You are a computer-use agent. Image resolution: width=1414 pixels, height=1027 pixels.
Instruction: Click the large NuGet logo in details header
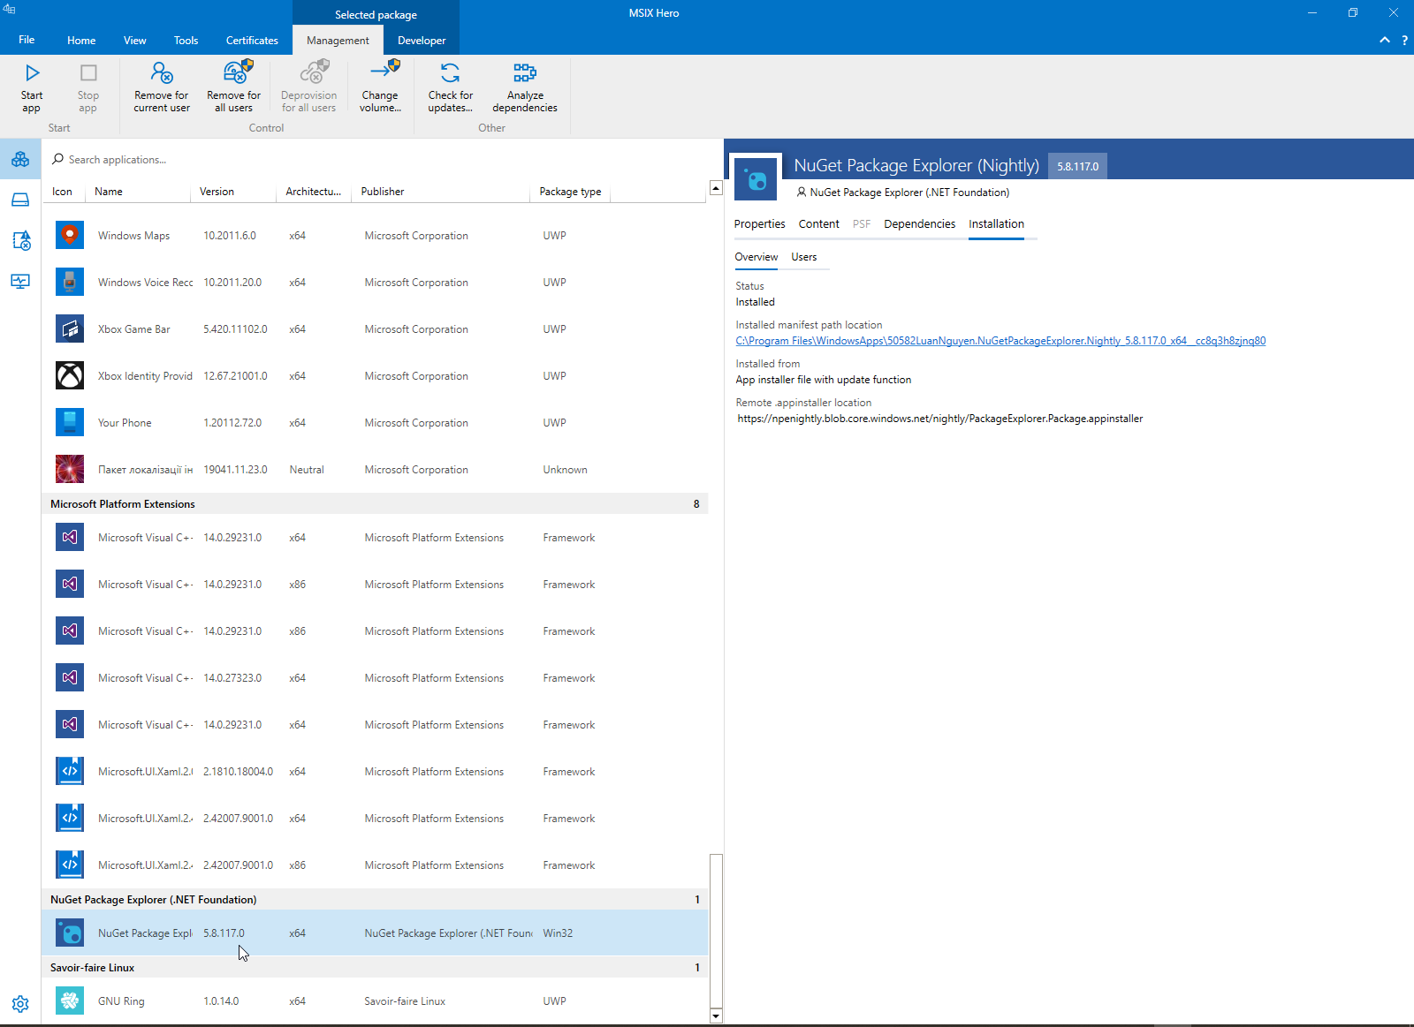coord(756,179)
